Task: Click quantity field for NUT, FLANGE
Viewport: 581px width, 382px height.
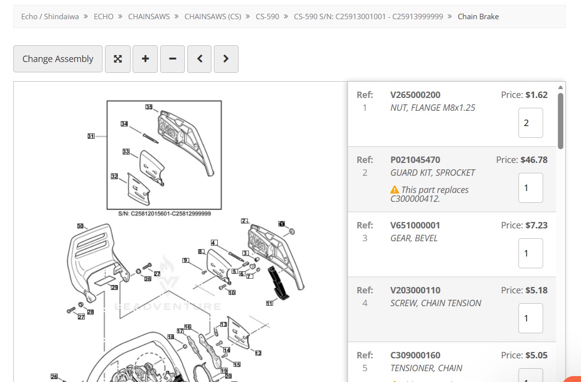Action: (530, 123)
